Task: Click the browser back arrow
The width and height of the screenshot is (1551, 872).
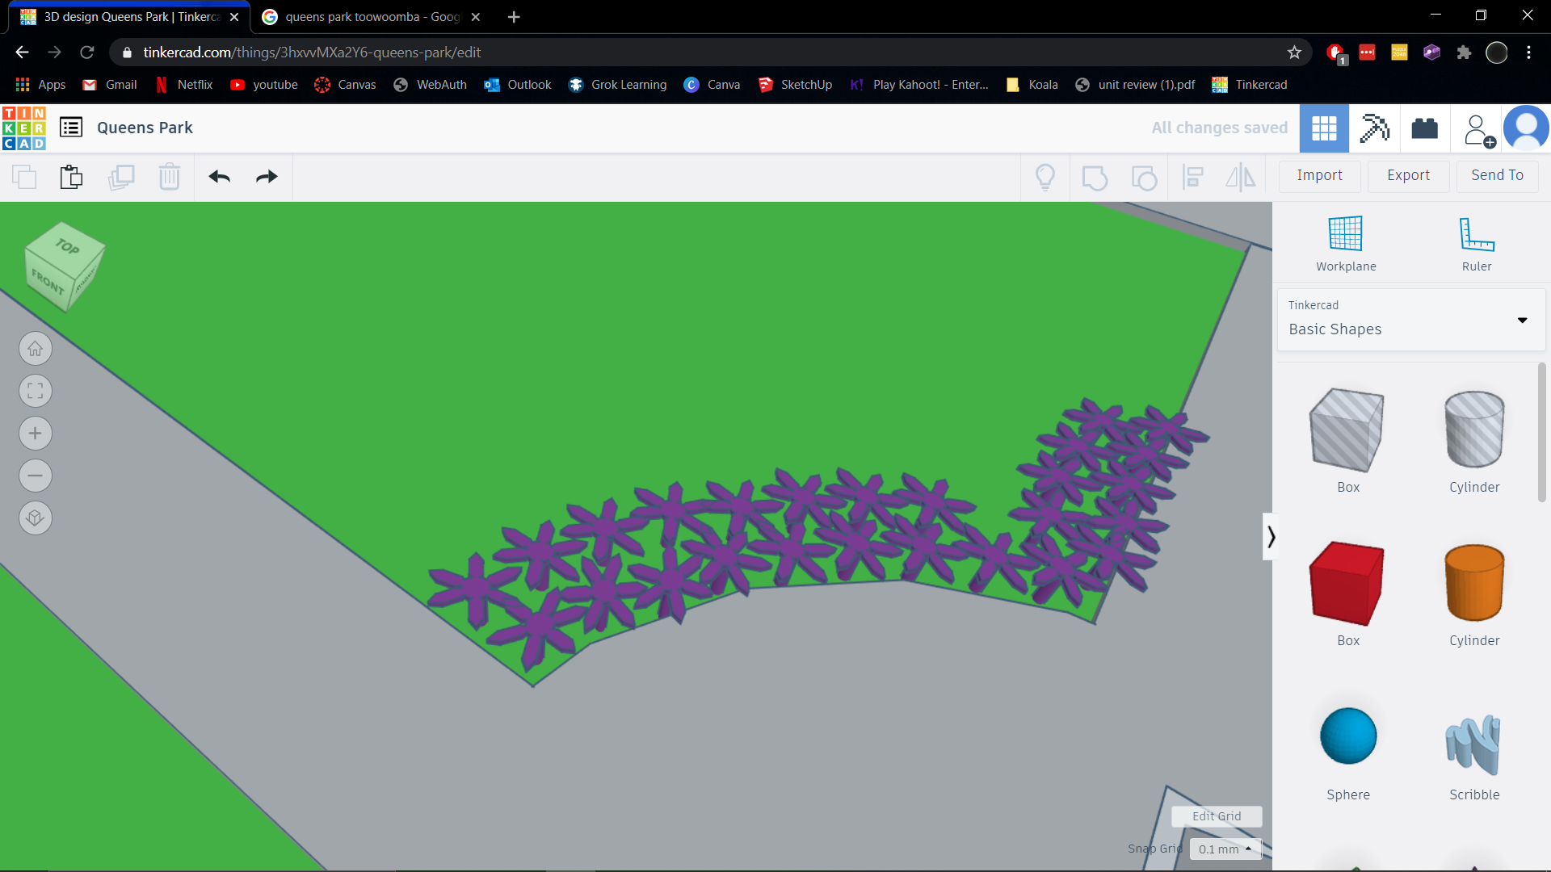Action: pos(22,52)
